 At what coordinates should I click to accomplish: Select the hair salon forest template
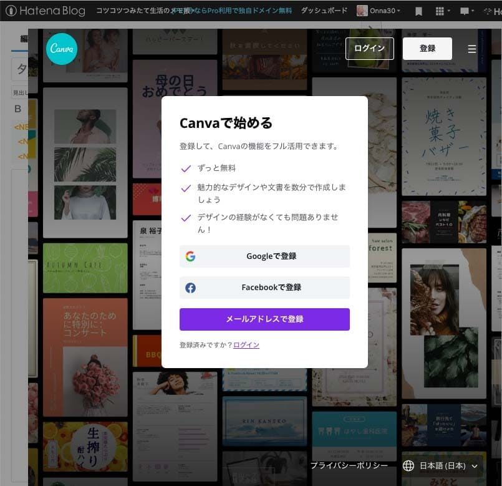(382, 258)
